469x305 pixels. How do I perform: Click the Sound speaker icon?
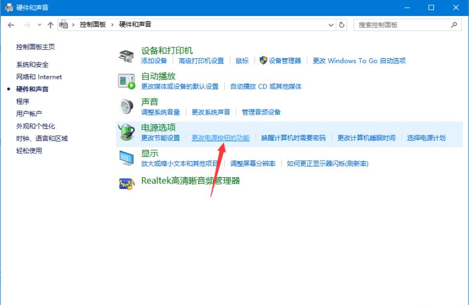tap(126, 106)
